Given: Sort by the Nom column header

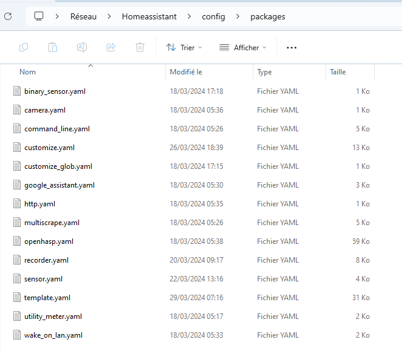Looking at the screenshot, I should [x=28, y=72].
